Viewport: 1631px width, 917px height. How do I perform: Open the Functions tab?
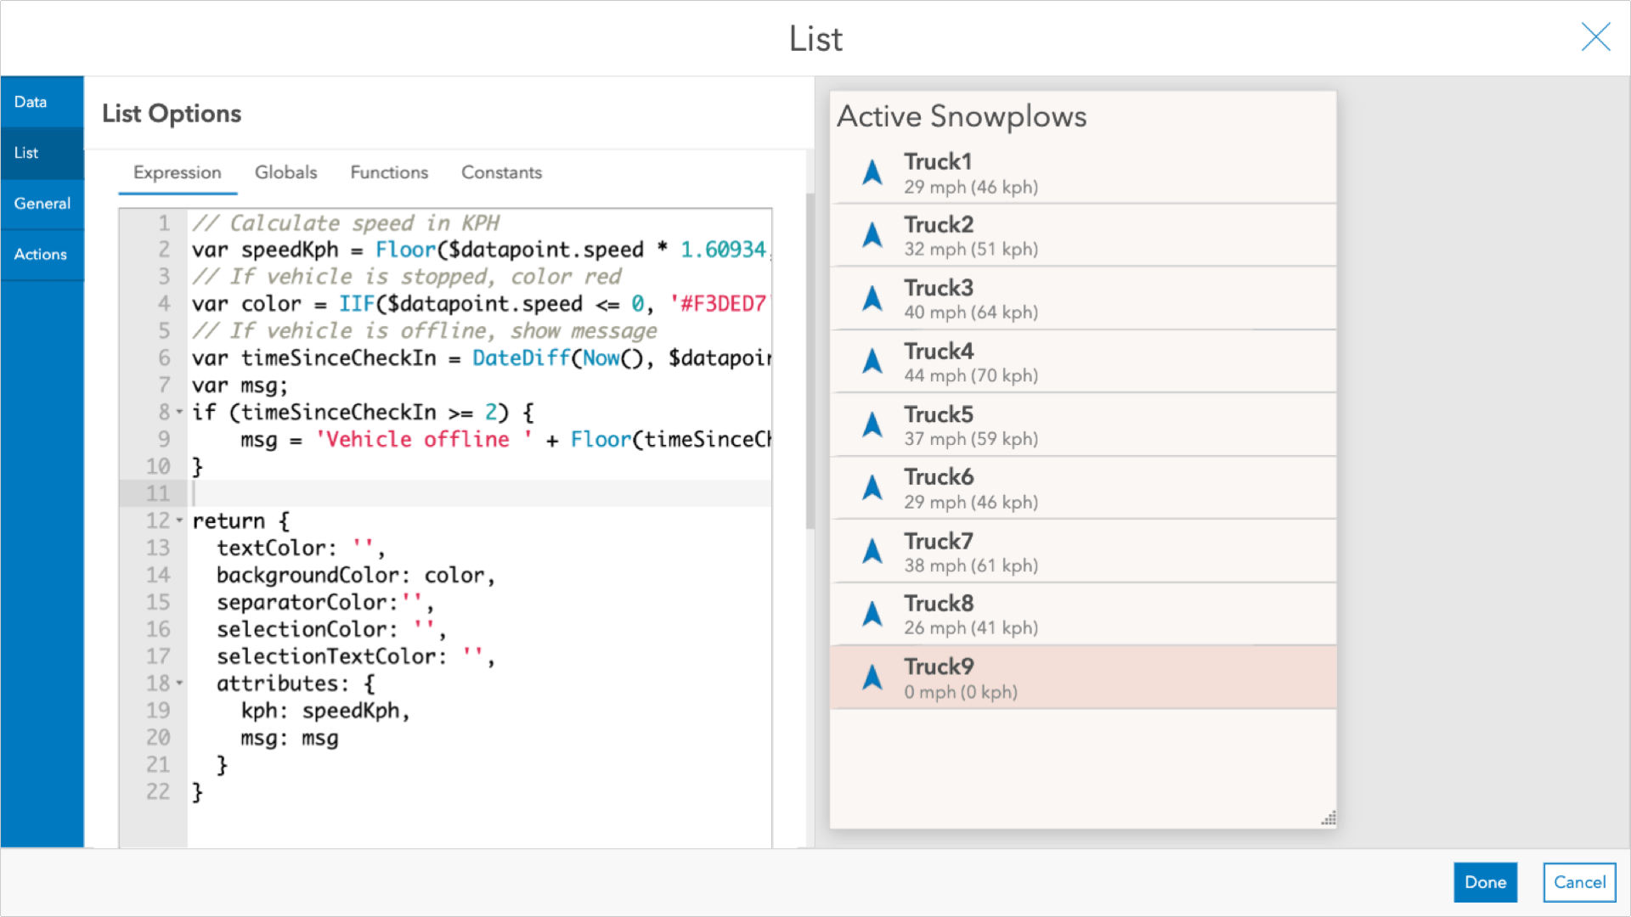coord(388,172)
